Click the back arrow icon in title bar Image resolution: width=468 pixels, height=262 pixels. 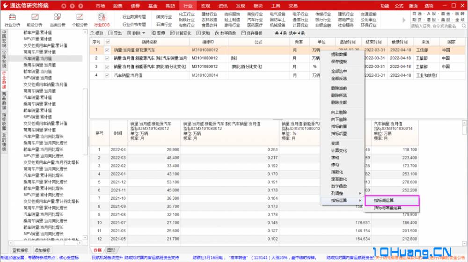pyautogui.click(x=72, y=6)
